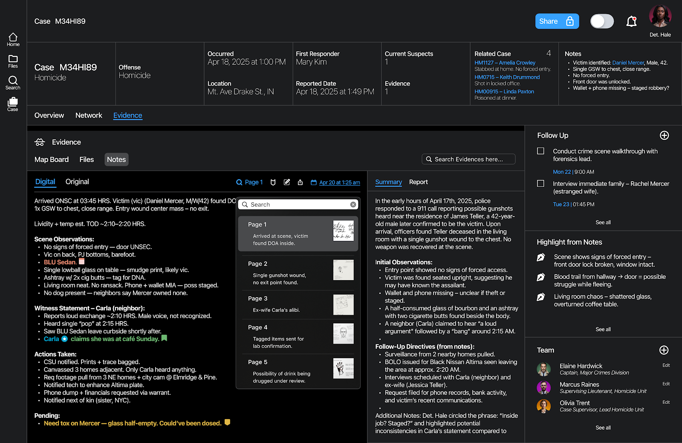Click highlighter icon for living room chaos

tap(541, 297)
